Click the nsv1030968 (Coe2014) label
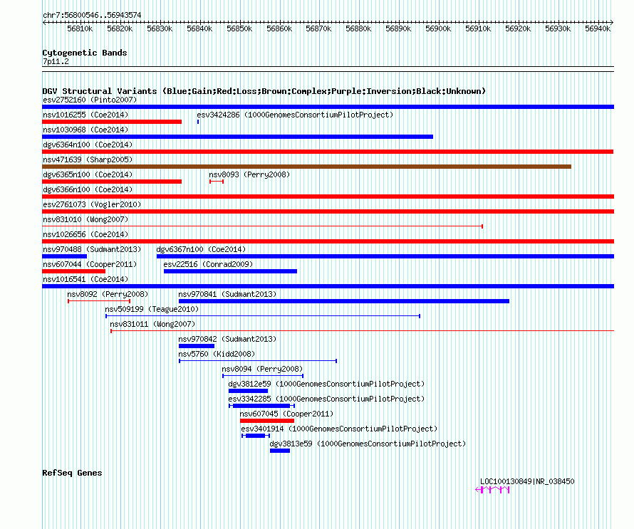This screenshot has height=529, width=634. pos(85,130)
